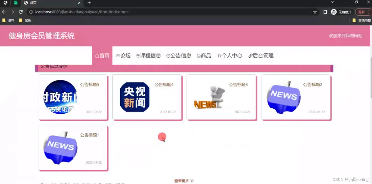Click the site info icon in address bar
372x184 pixels.
tap(31, 12)
